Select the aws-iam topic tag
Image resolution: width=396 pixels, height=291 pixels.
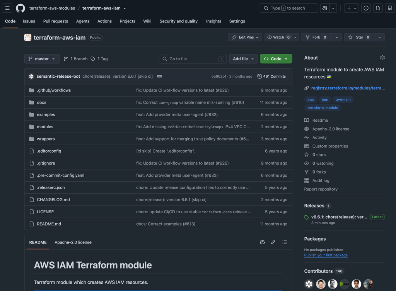343,99
